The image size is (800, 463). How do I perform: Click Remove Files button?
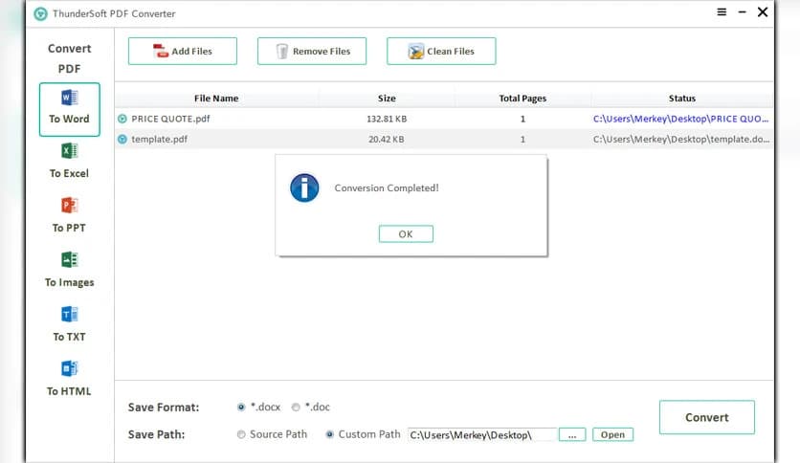coord(312,51)
